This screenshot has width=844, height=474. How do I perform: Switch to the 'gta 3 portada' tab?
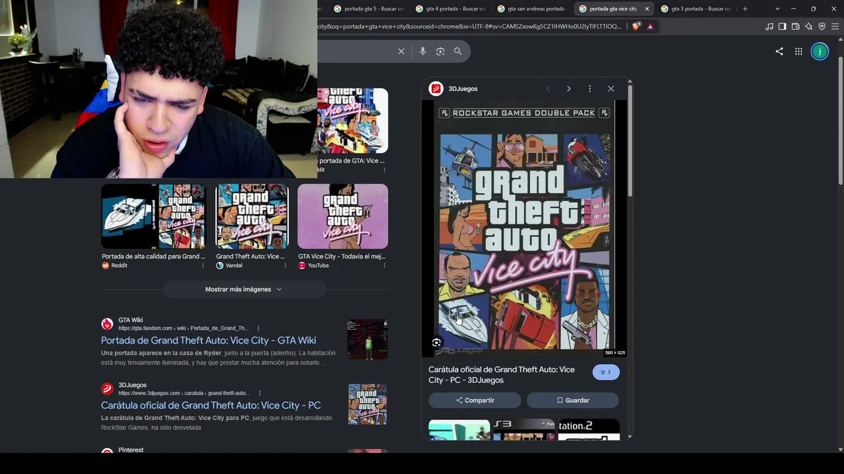pos(696,9)
